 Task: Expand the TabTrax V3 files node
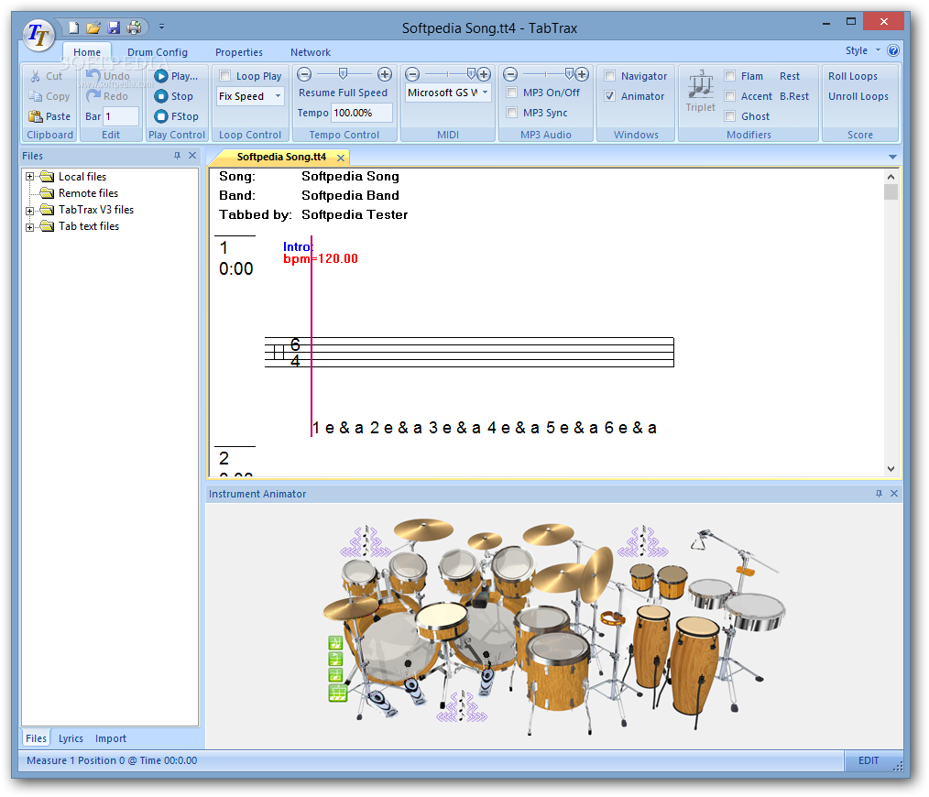tap(29, 211)
